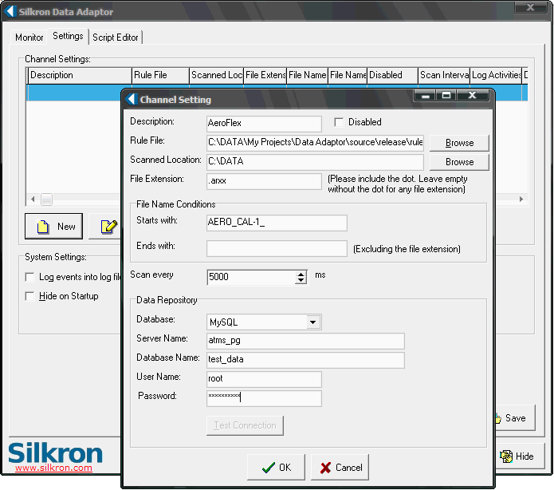This screenshot has width=554, height=490.
Task: Click the Server Name field atms_pg
Action: pyautogui.click(x=305, y=341)
